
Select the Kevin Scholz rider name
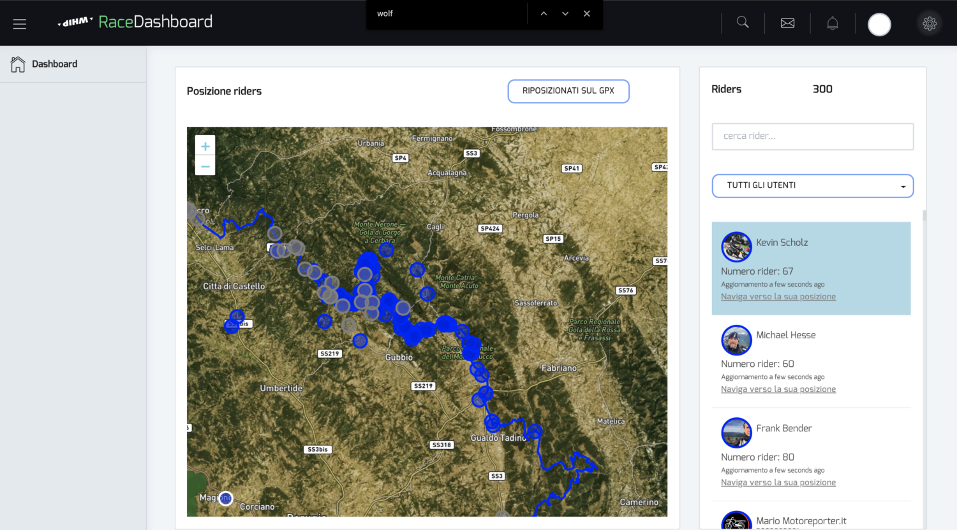pos(782,243)
